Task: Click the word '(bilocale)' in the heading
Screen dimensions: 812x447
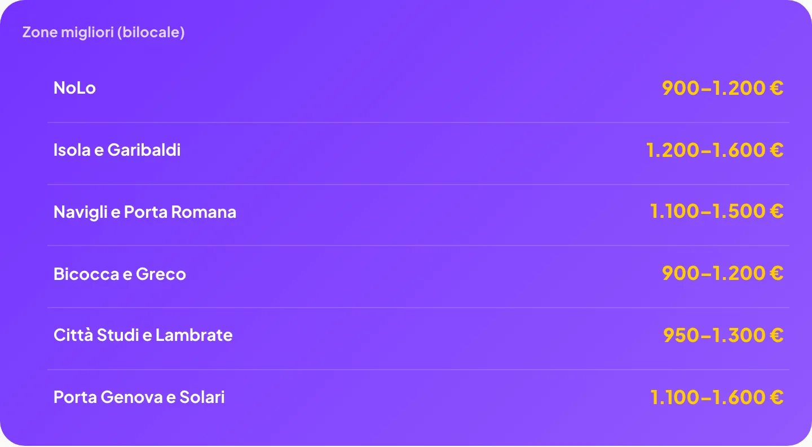Action: pyautogui.click(x=151, y=32)
